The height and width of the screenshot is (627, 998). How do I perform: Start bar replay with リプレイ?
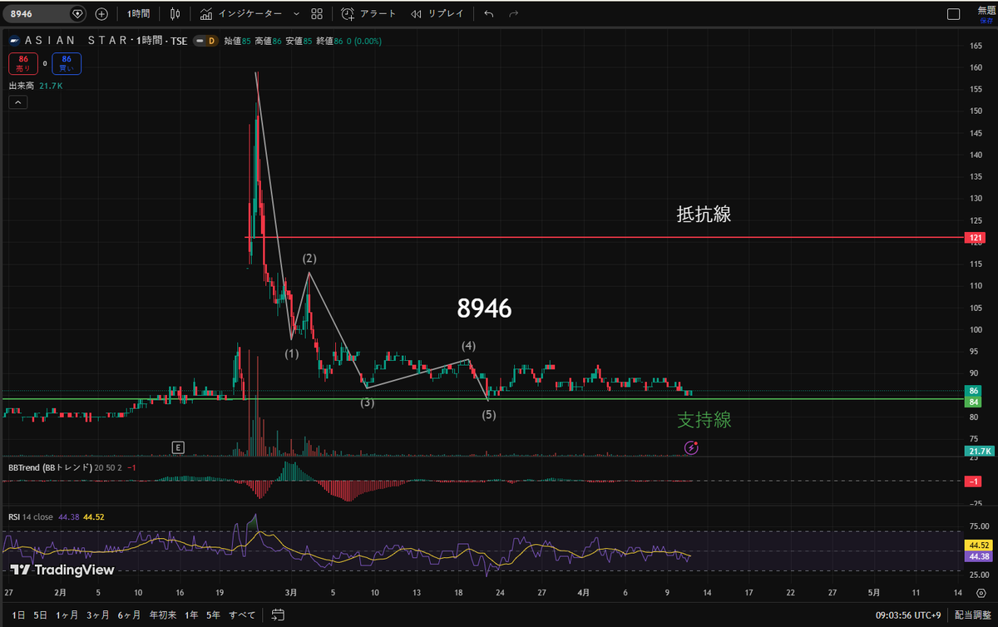[x=437, y=13]
